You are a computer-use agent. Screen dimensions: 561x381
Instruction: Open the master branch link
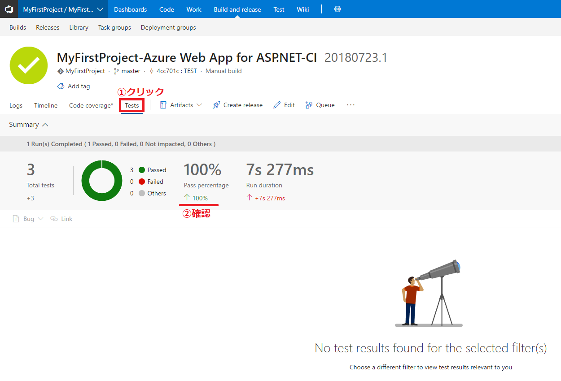(x=131, y=71)
